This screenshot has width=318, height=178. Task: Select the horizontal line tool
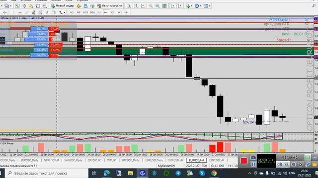(x=20, y=12)
